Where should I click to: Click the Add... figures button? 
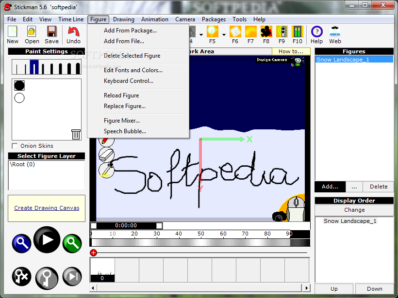(x=330, y=187)
